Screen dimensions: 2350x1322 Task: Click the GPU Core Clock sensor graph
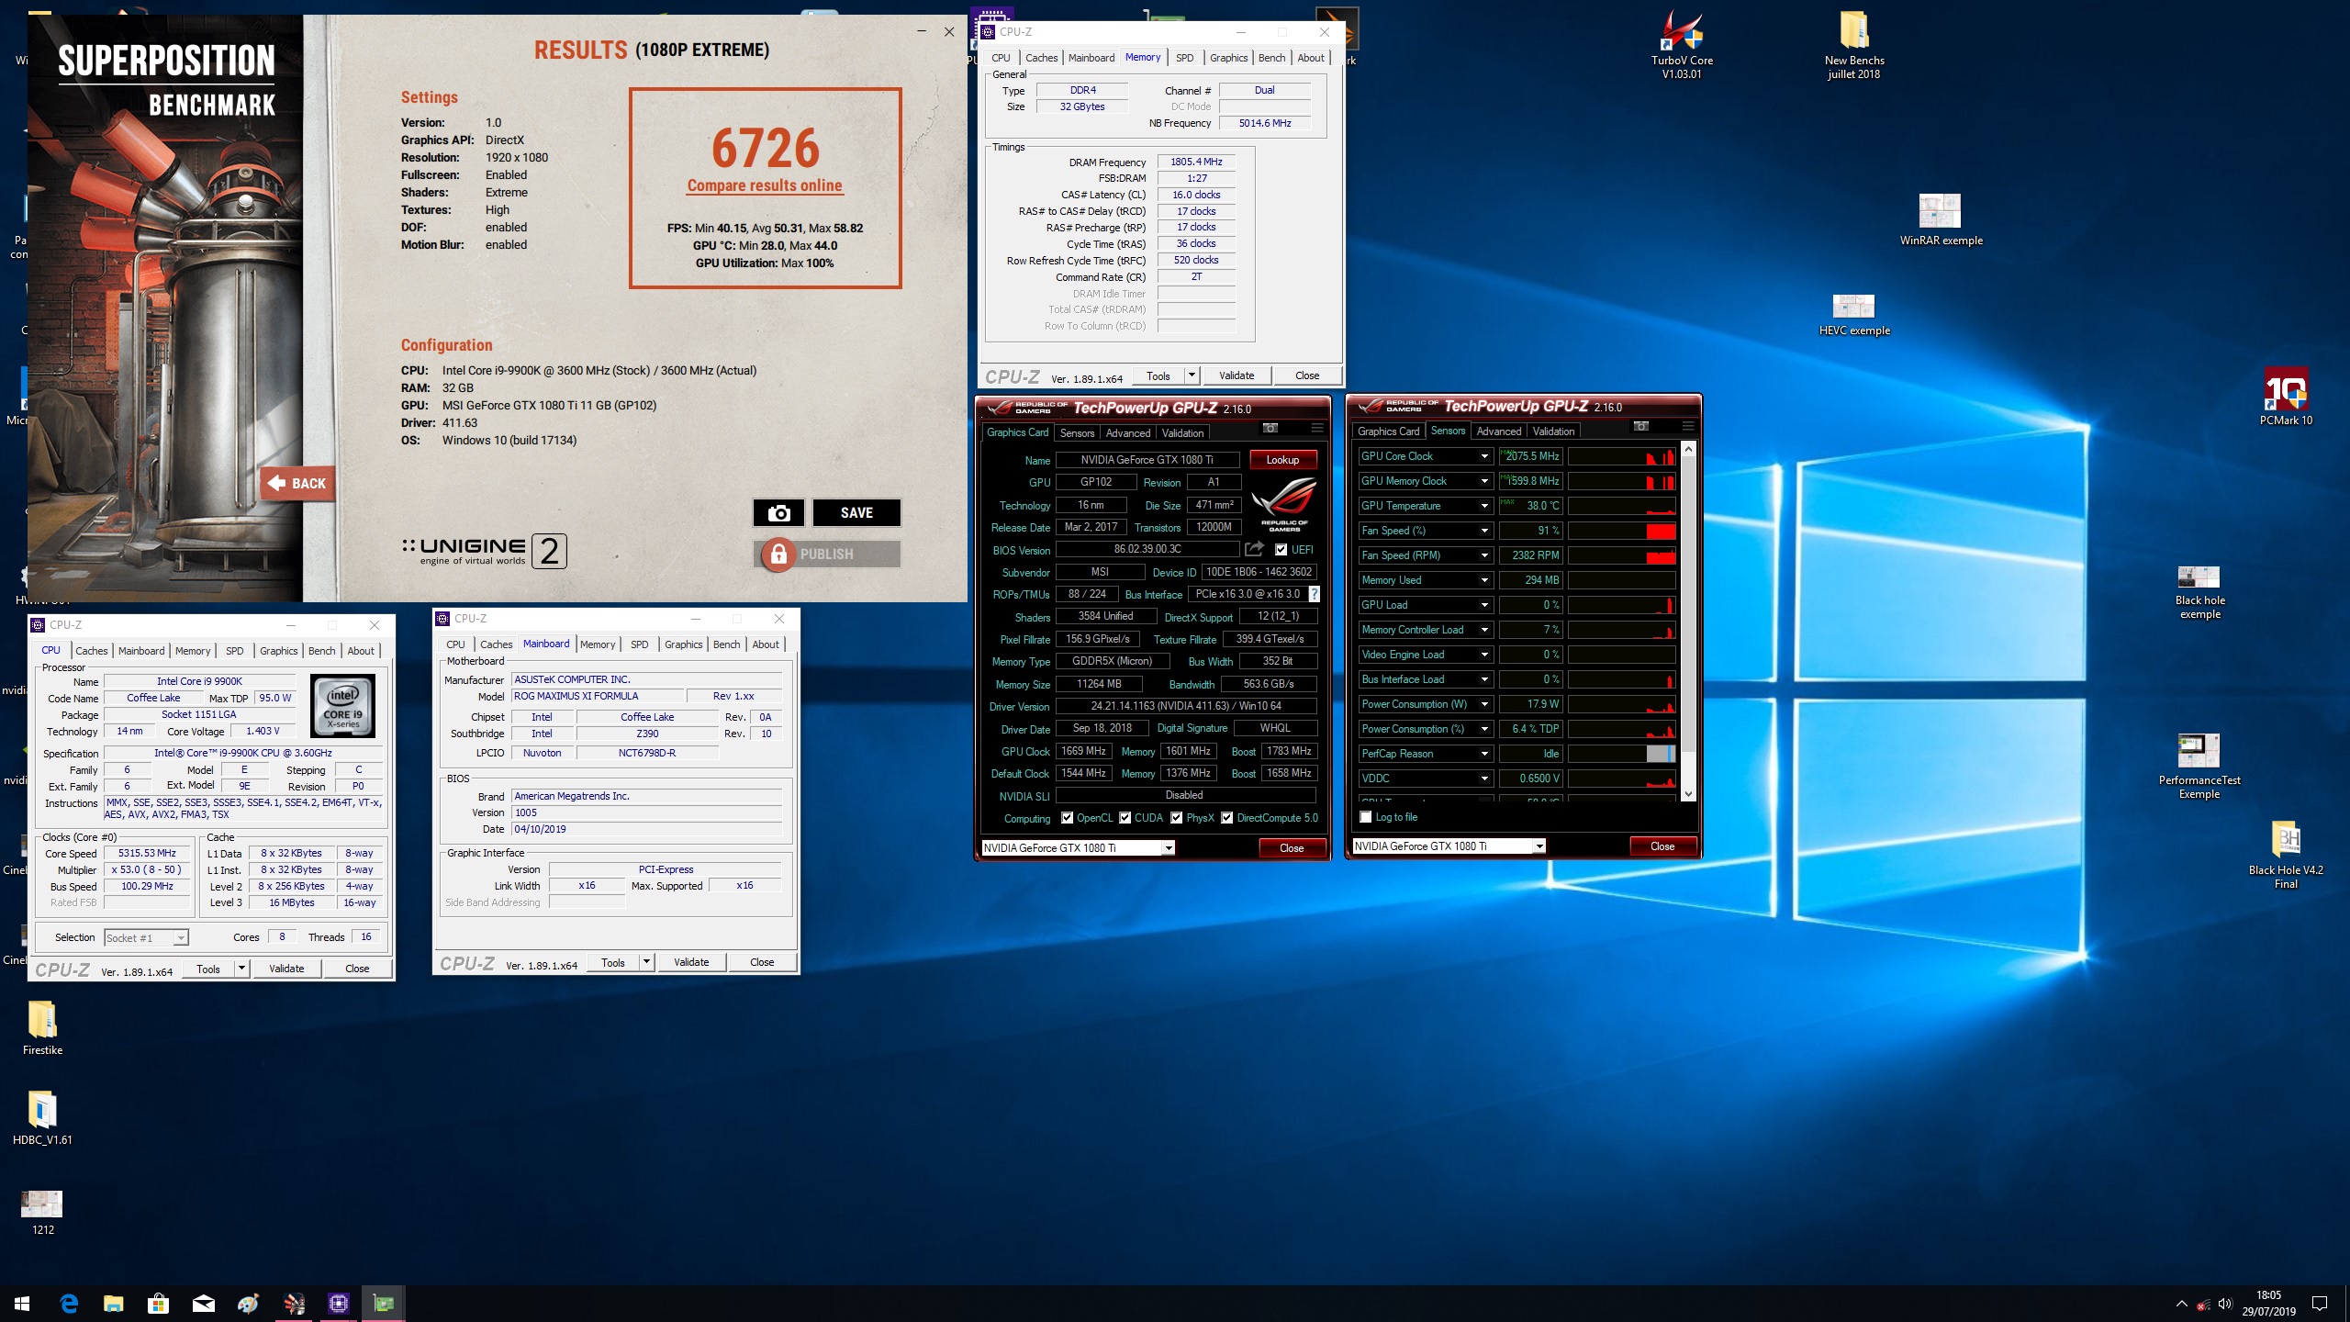[1622, 456]
